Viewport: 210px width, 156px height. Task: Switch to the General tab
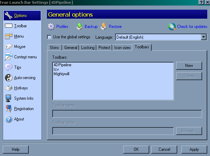71,48
